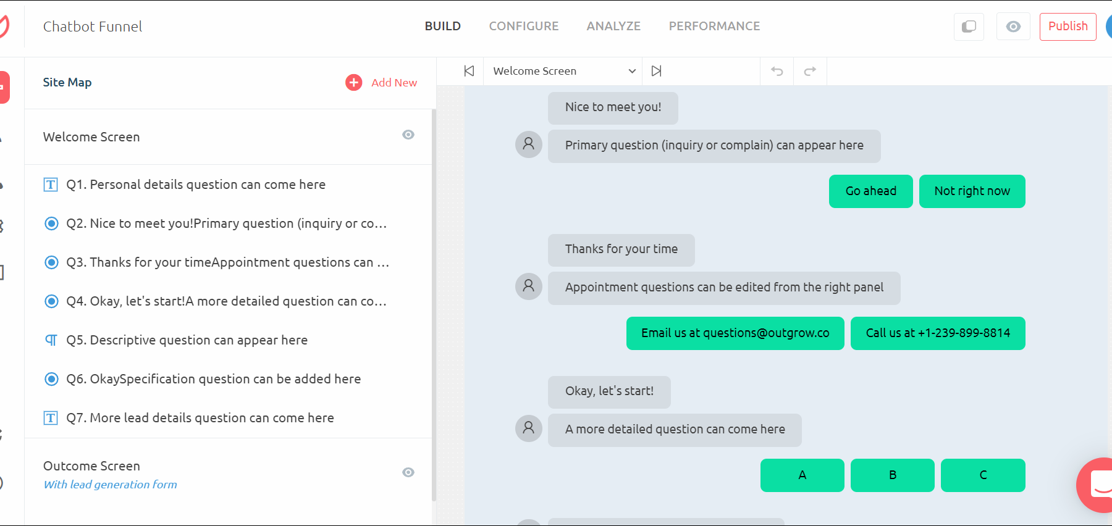1112x526 pixels.
Task: Click the redo arrow icon
Action: point(810,71)
